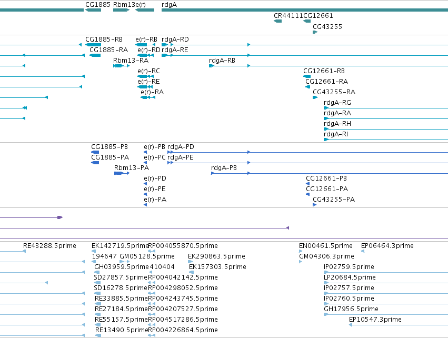The image size is (448, 338).
Task: Select protein CG1885-PA
Action: (110, 157)
